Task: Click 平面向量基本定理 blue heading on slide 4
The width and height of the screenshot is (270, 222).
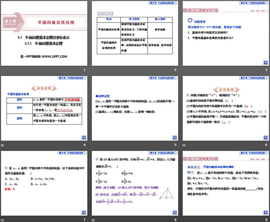Action: click(18, 94)
